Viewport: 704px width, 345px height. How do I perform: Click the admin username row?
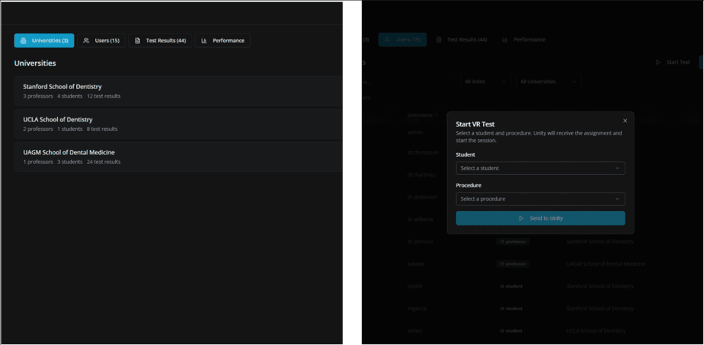click(415, 132)
